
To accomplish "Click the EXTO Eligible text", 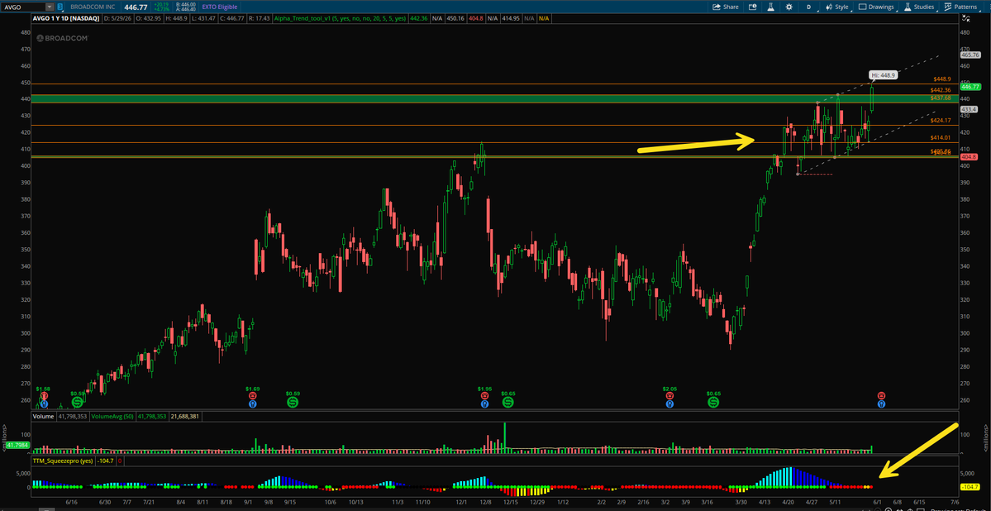I will 219,7.
